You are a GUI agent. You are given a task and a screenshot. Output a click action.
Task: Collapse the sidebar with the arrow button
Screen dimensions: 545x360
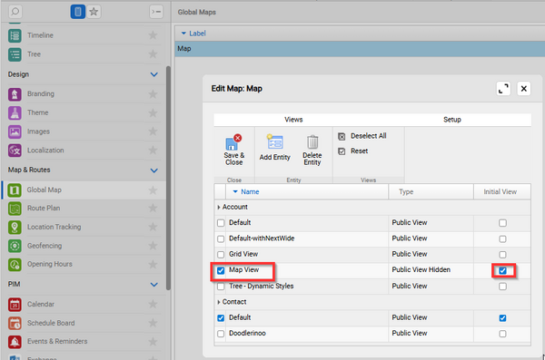pyautogui.click(x=156, y=12)
